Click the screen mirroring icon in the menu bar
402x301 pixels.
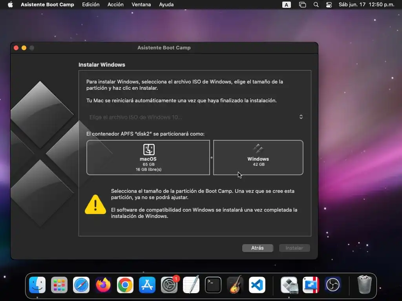point(303,5)
